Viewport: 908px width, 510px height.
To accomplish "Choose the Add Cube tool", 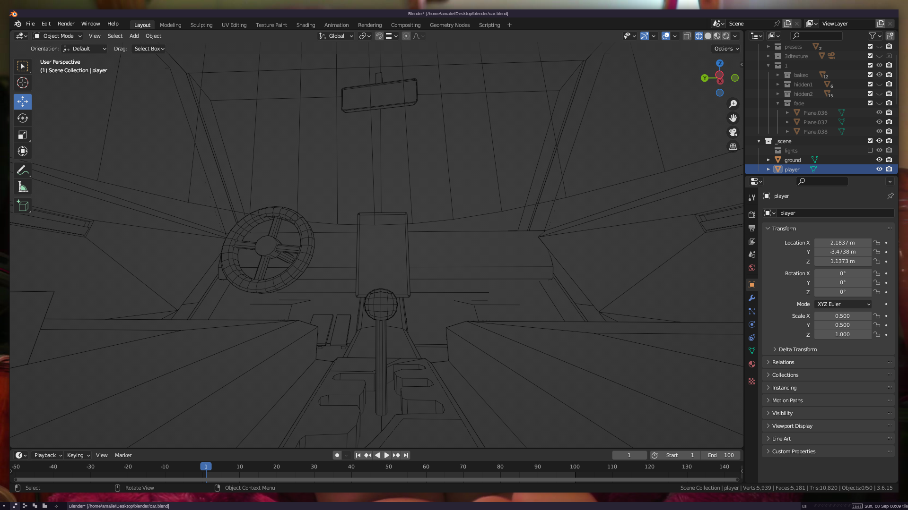I will pos(23,206).
